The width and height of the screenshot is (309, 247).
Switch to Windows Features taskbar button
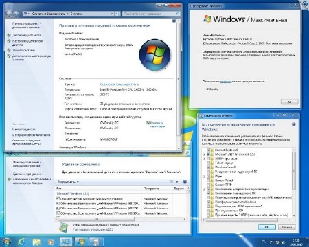click(x=95, y=242)
